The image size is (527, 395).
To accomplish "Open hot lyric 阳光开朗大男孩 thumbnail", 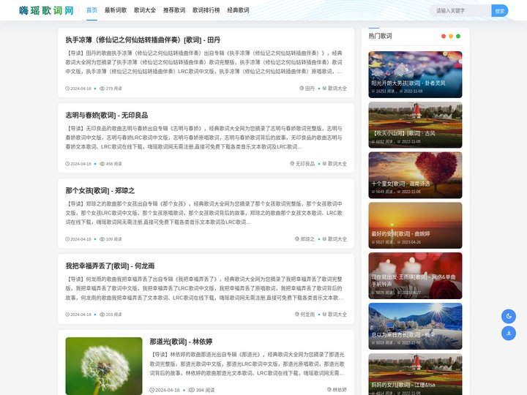I will click(x=415, y=75).
